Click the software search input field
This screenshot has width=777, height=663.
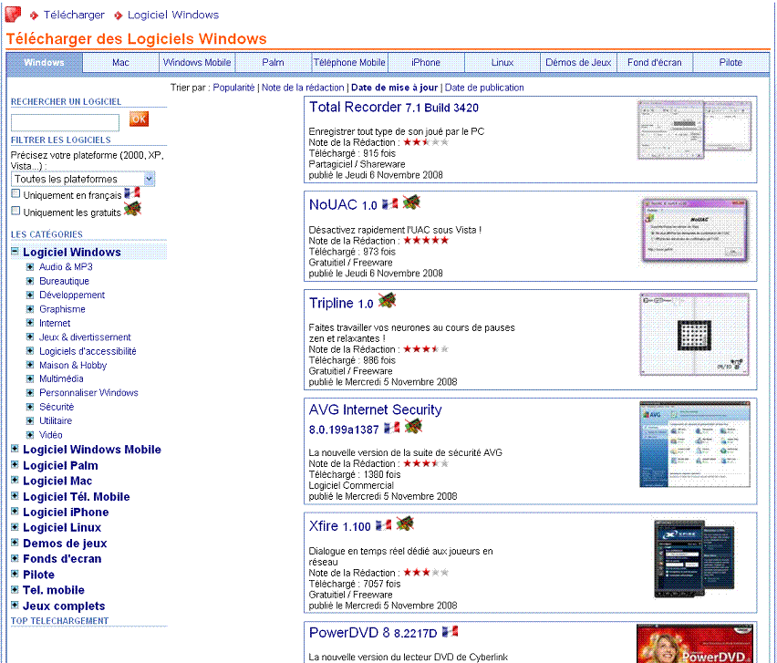tap(65, 122)
